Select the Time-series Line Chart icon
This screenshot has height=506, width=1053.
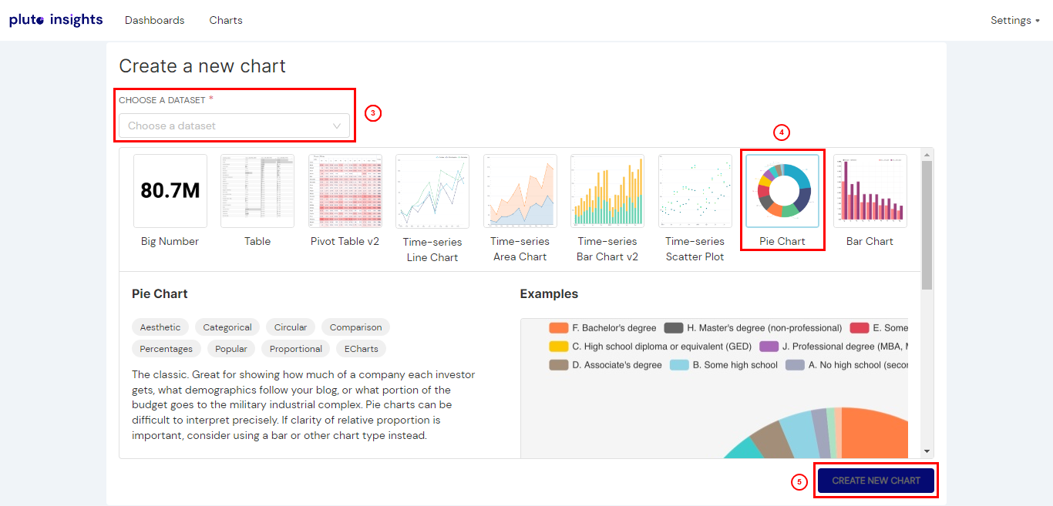(x=432, y=191)
